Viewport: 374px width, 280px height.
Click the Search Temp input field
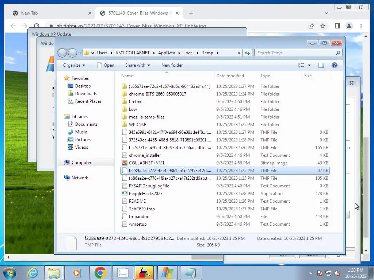295,53
